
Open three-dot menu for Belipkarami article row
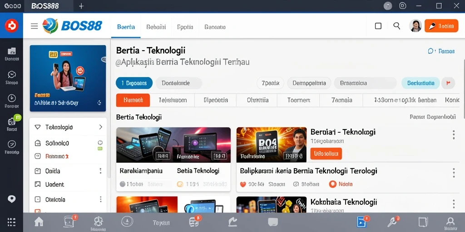(x=454, y=173)
